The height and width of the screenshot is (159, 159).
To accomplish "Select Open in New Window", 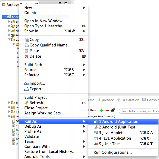I will point(53,21).
